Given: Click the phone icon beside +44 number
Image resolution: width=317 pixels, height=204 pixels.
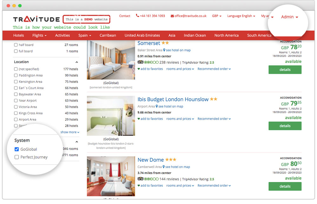Looking at the screenshot, I should pos(138,16).
